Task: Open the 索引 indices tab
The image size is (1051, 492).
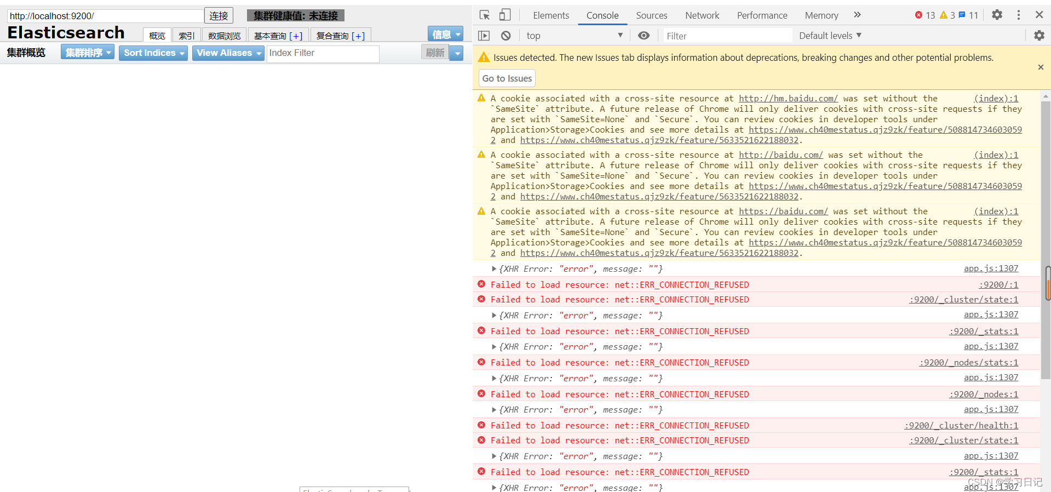Action: tap(187, 35)
